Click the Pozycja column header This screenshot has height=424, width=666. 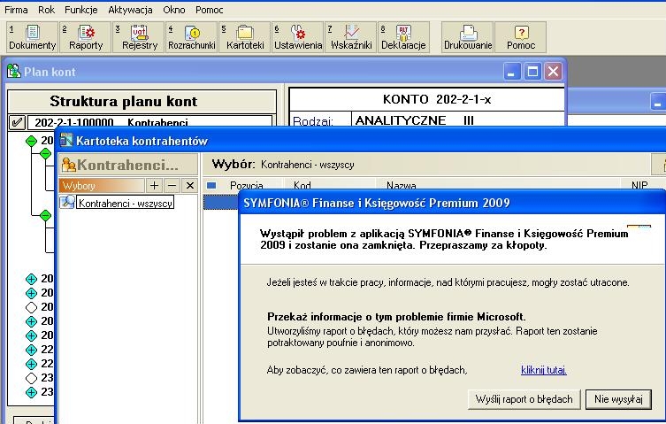[247, 185]
